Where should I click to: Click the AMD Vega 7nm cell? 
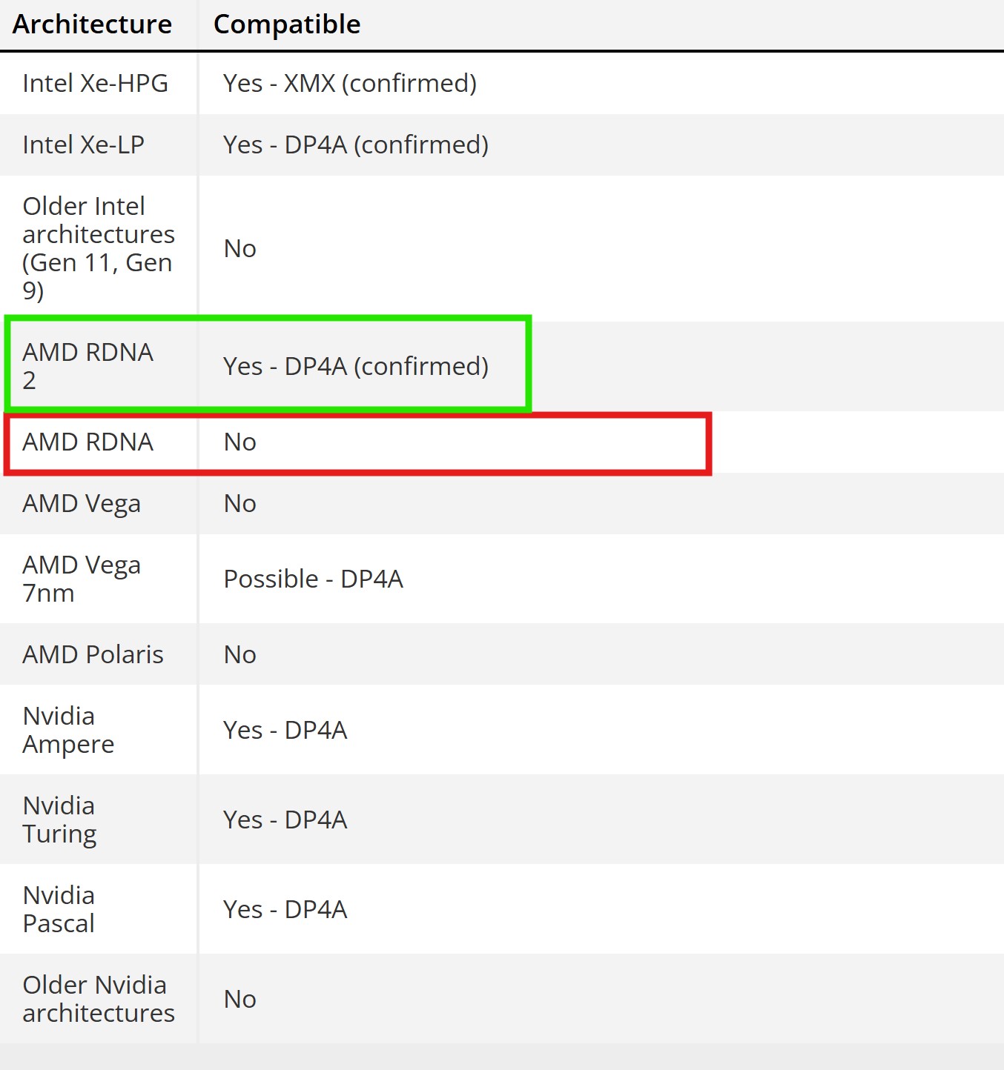81,579
